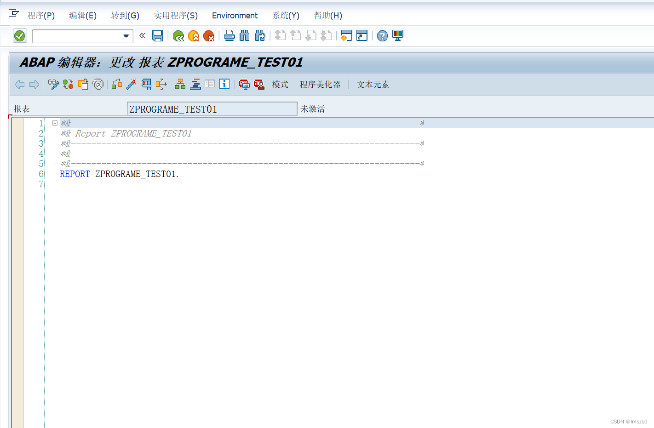Click the Create Shortcut icon
The image size is (654, 428).
[x=362, y=35]
